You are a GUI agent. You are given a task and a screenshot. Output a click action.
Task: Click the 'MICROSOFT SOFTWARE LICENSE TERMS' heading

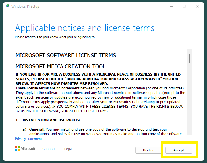pyautogui.click(x=66, y=55)
